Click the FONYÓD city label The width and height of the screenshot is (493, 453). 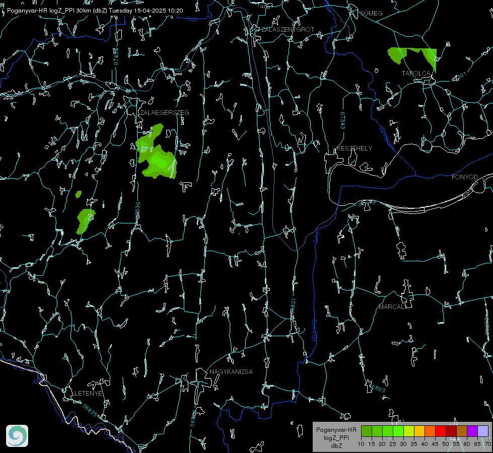(x=465, y=177)
